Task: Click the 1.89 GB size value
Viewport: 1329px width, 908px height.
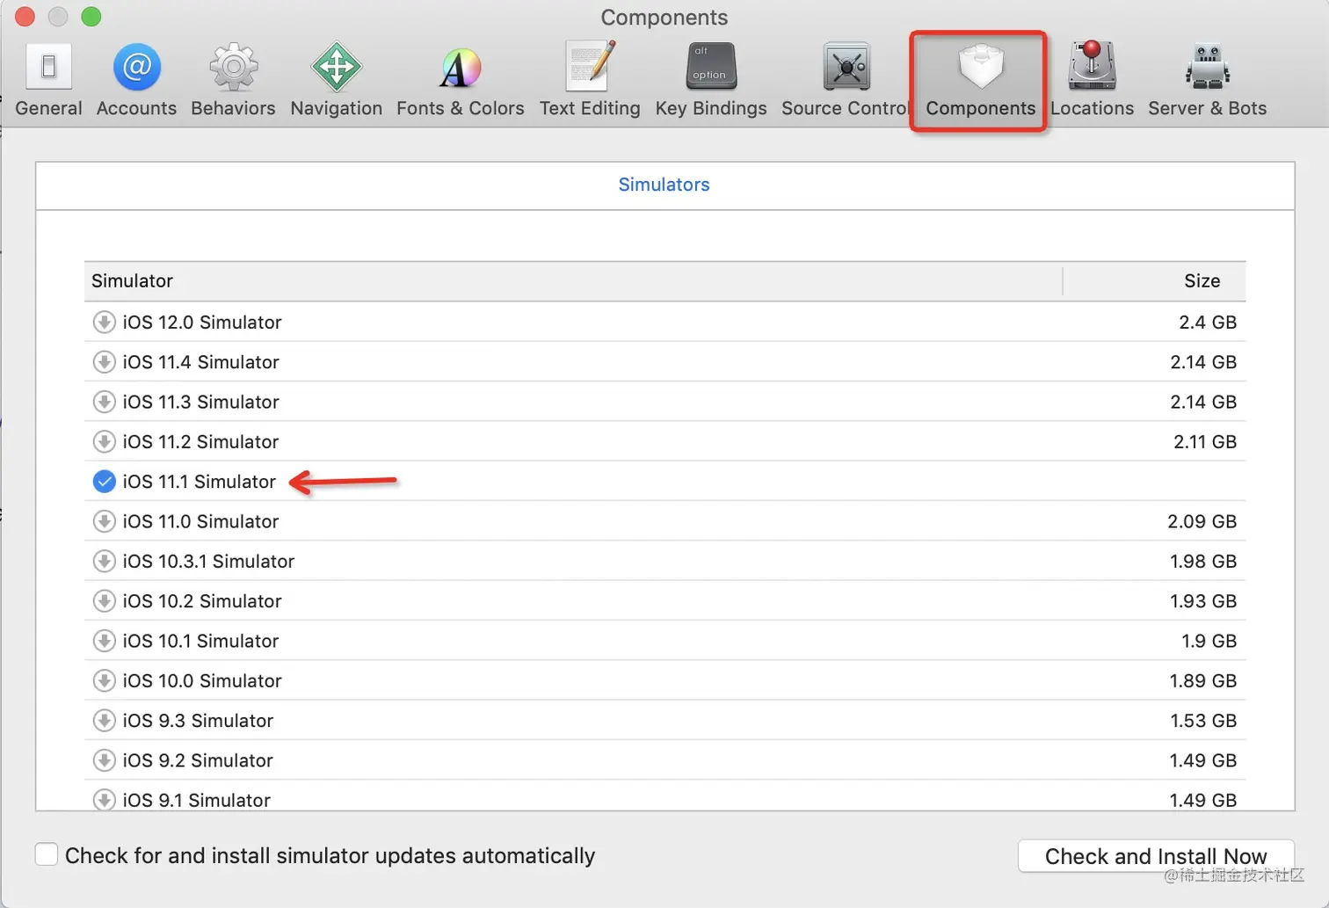Action: 1203,681
